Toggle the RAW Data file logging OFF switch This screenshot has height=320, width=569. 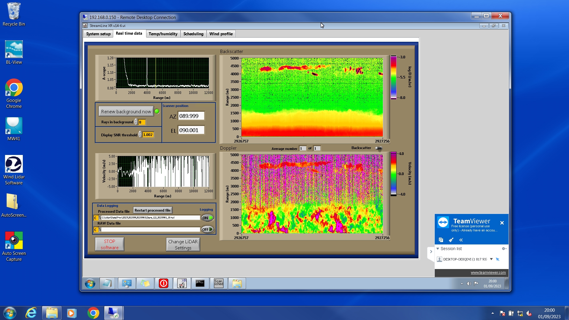(x=207, y=229)
